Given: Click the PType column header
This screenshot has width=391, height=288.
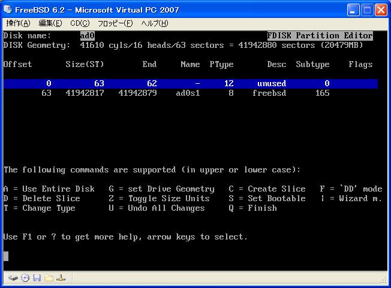Looking at the screenshot, I should (x=221, y=64).
